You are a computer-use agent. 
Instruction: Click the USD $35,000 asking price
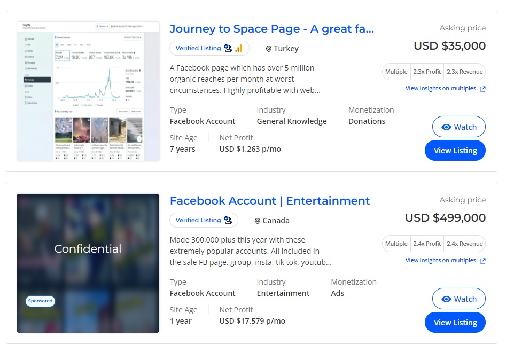pos(449,46)
